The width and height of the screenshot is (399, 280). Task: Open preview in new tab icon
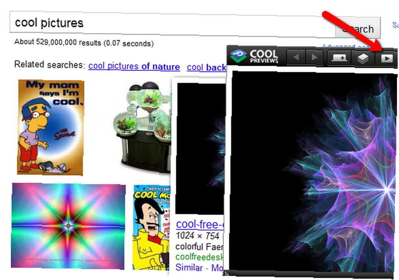pyautogui.click(x=387, y=59)
